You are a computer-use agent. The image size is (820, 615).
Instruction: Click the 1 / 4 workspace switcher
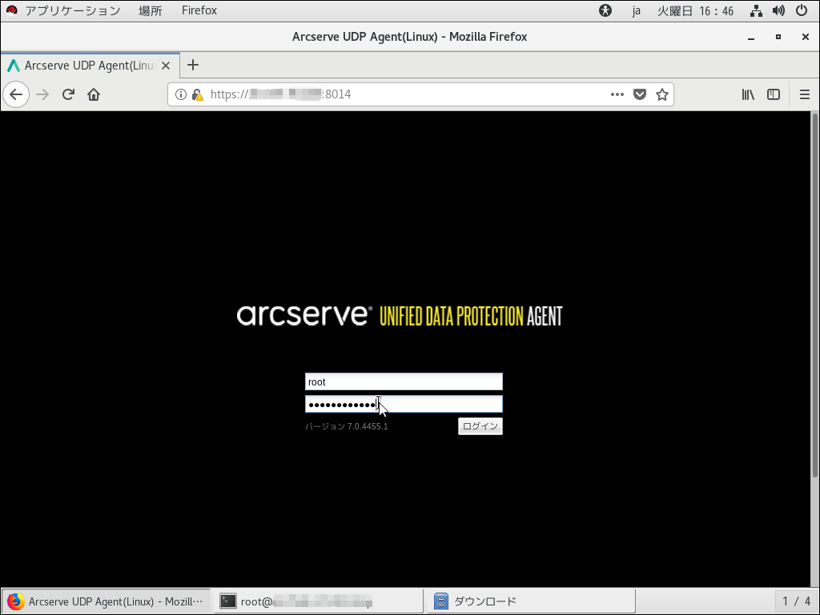[x=796, y=601]
